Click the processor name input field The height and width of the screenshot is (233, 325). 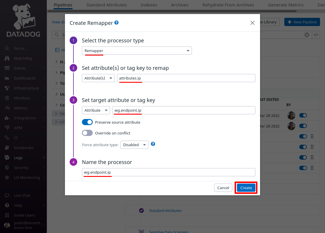(168, 172)
